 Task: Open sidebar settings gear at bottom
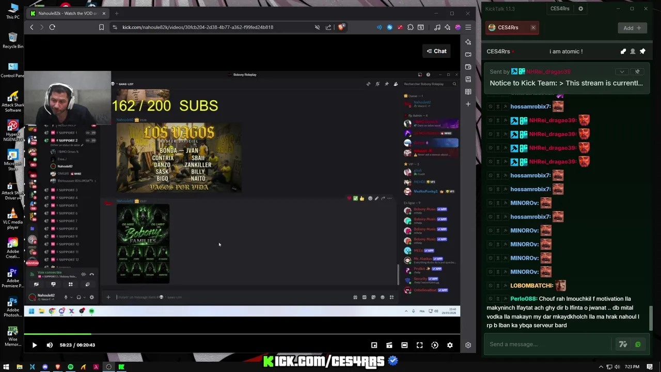[468, 345]
